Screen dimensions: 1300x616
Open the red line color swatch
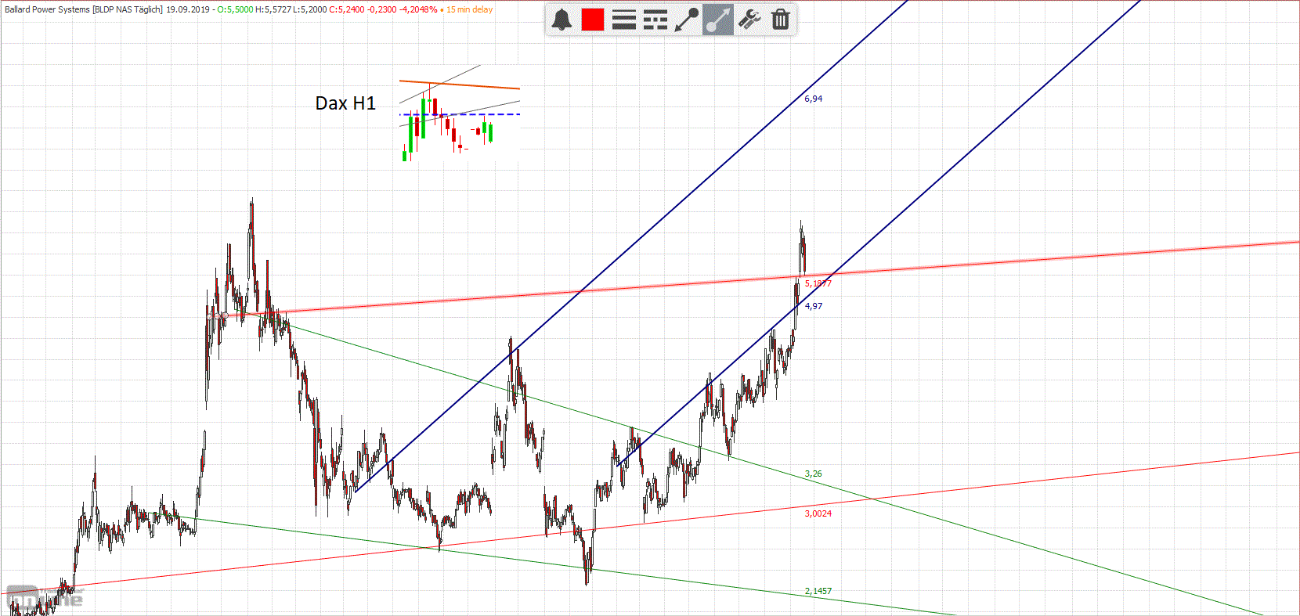click(593, 20)
